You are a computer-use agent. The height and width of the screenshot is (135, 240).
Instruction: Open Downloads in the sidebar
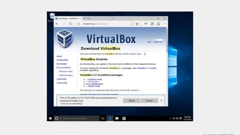[x=61, y=64]
